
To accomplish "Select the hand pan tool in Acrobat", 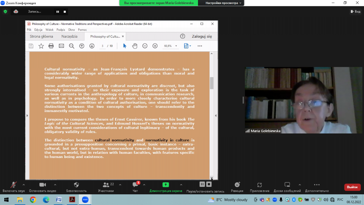I will pos(135,46).
